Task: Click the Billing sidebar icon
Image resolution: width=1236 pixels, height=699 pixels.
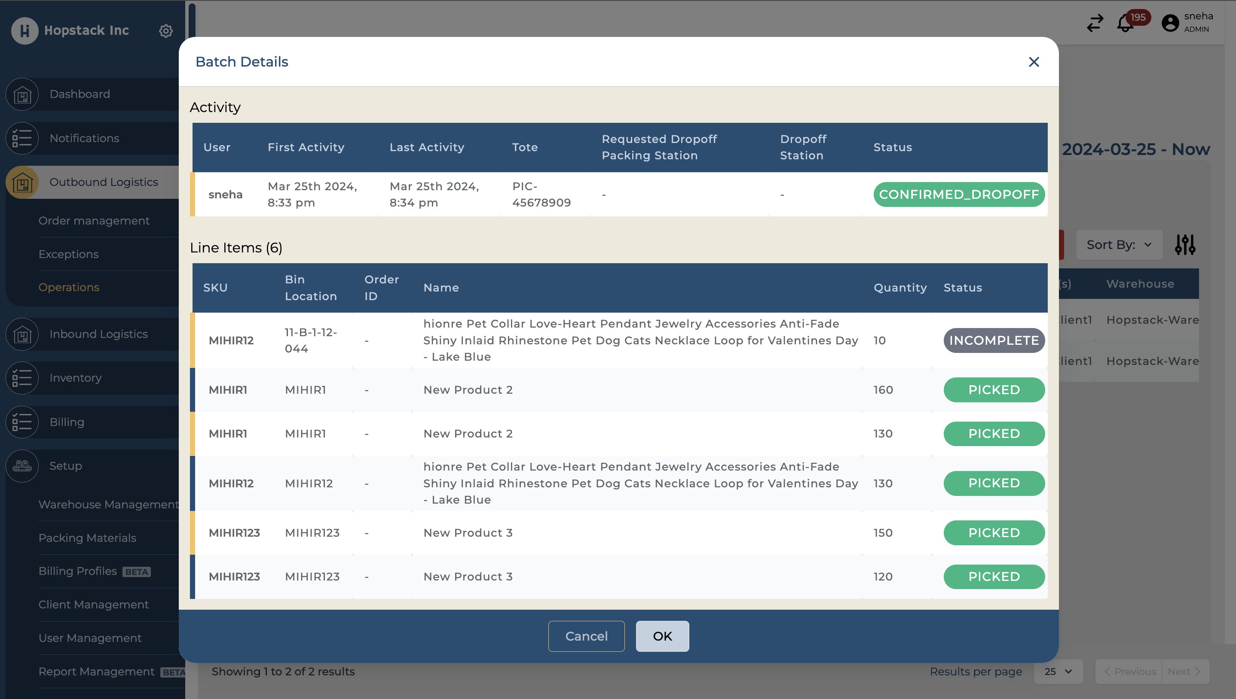Action: (x=22, y=422)
